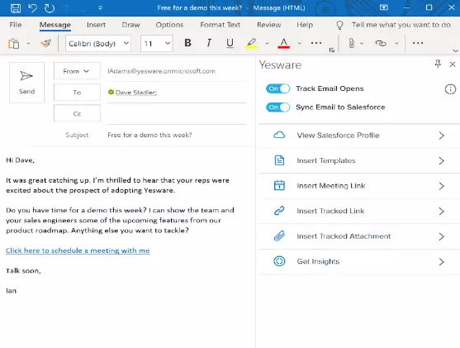Open the ribbon display options icon in title bar
Screen dimensions: 460x348
point(384,7)
